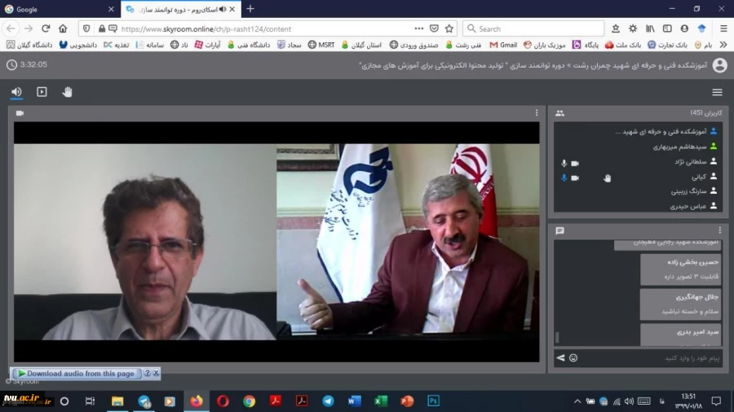
Task: Click the camera icon on video panel header
Action: (20, 113)
